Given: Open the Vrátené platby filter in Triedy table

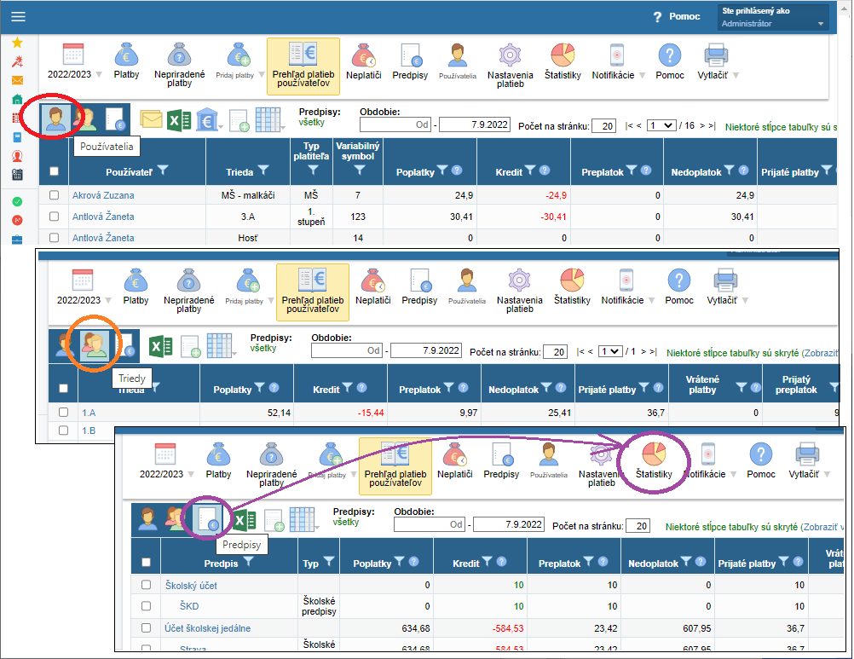Looking at the screenshot, I should coord(741,387).
